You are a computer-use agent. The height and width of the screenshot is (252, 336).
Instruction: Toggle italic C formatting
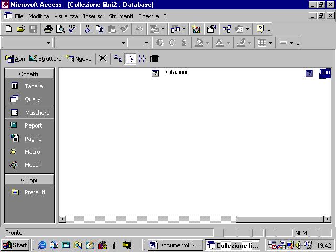tap(172, 43)
